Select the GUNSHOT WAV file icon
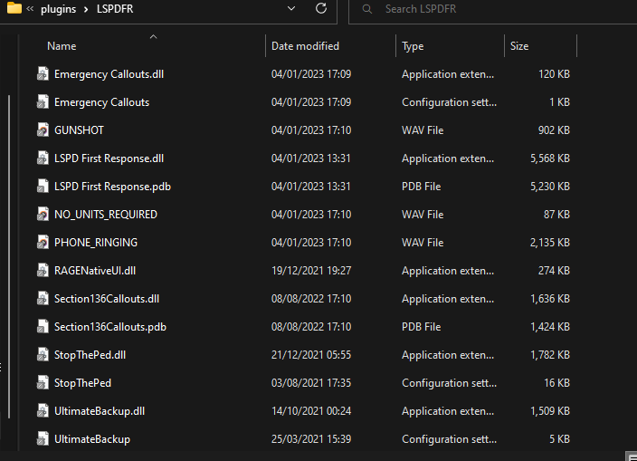The height and width of the screenshot is (461, 637). click(x=43, y=130)
